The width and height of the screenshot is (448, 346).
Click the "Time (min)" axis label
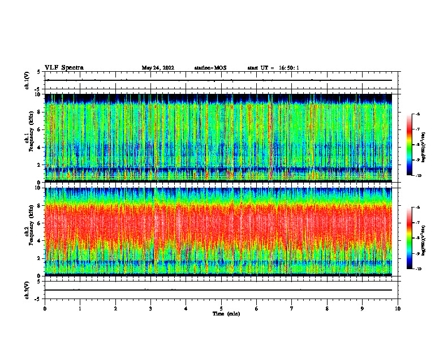(226, 314)
